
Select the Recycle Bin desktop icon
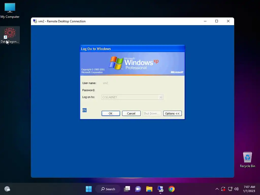coord(247,160)
